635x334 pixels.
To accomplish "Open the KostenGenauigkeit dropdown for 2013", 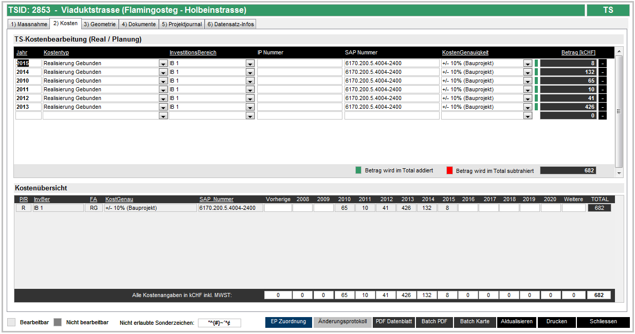I will click(x=528, y=107).
